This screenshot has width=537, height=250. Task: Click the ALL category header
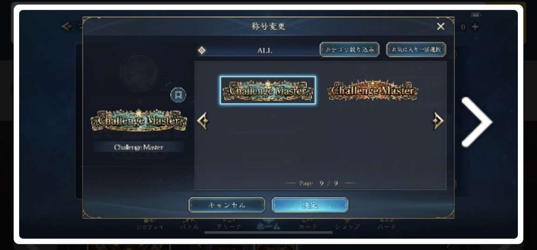[x=265, y=51]
